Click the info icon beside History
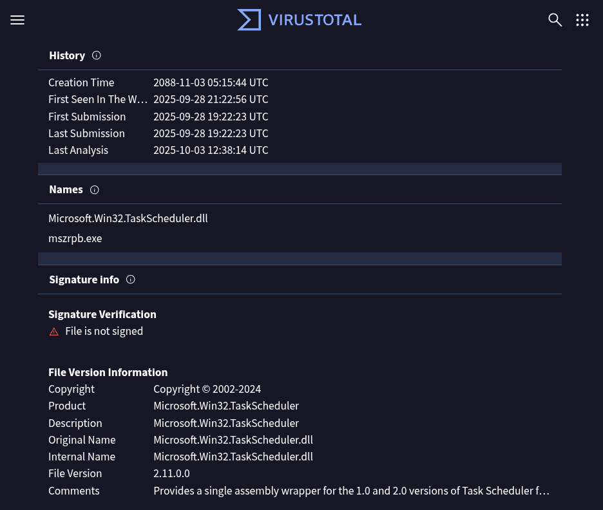 pos(97,55)
